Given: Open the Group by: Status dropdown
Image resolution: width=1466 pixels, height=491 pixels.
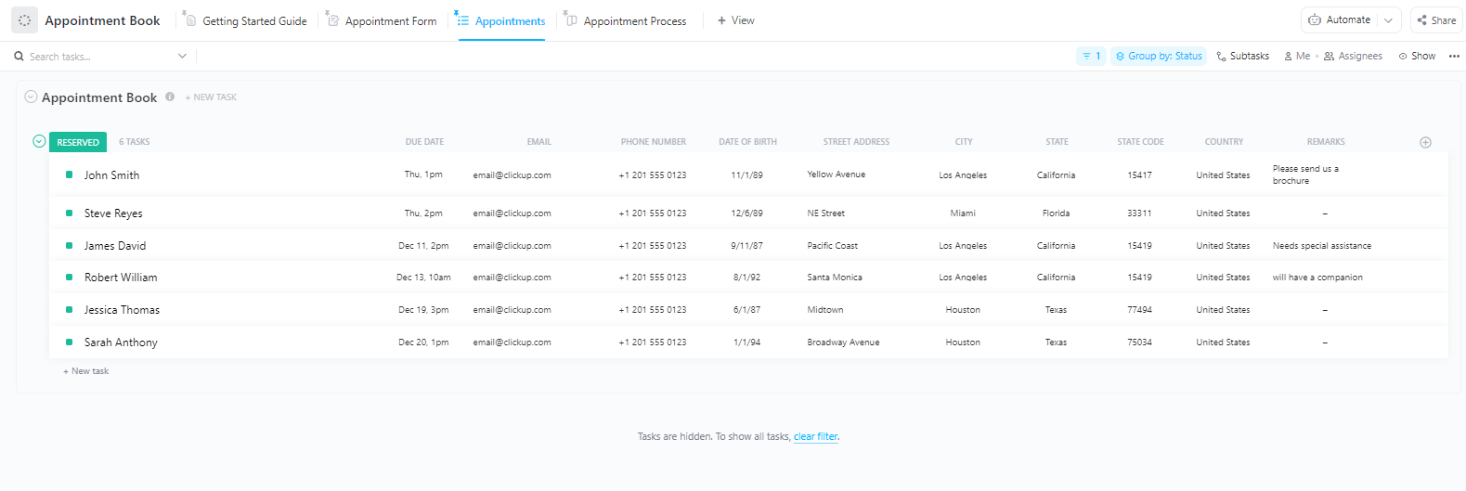Looking at the screenshot, I should (x=1159, y=56).
